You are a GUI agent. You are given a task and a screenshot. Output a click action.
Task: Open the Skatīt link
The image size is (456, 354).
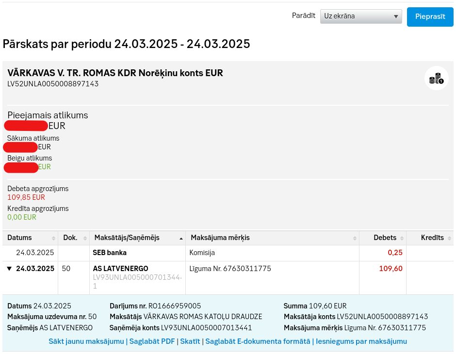[190, 341]
